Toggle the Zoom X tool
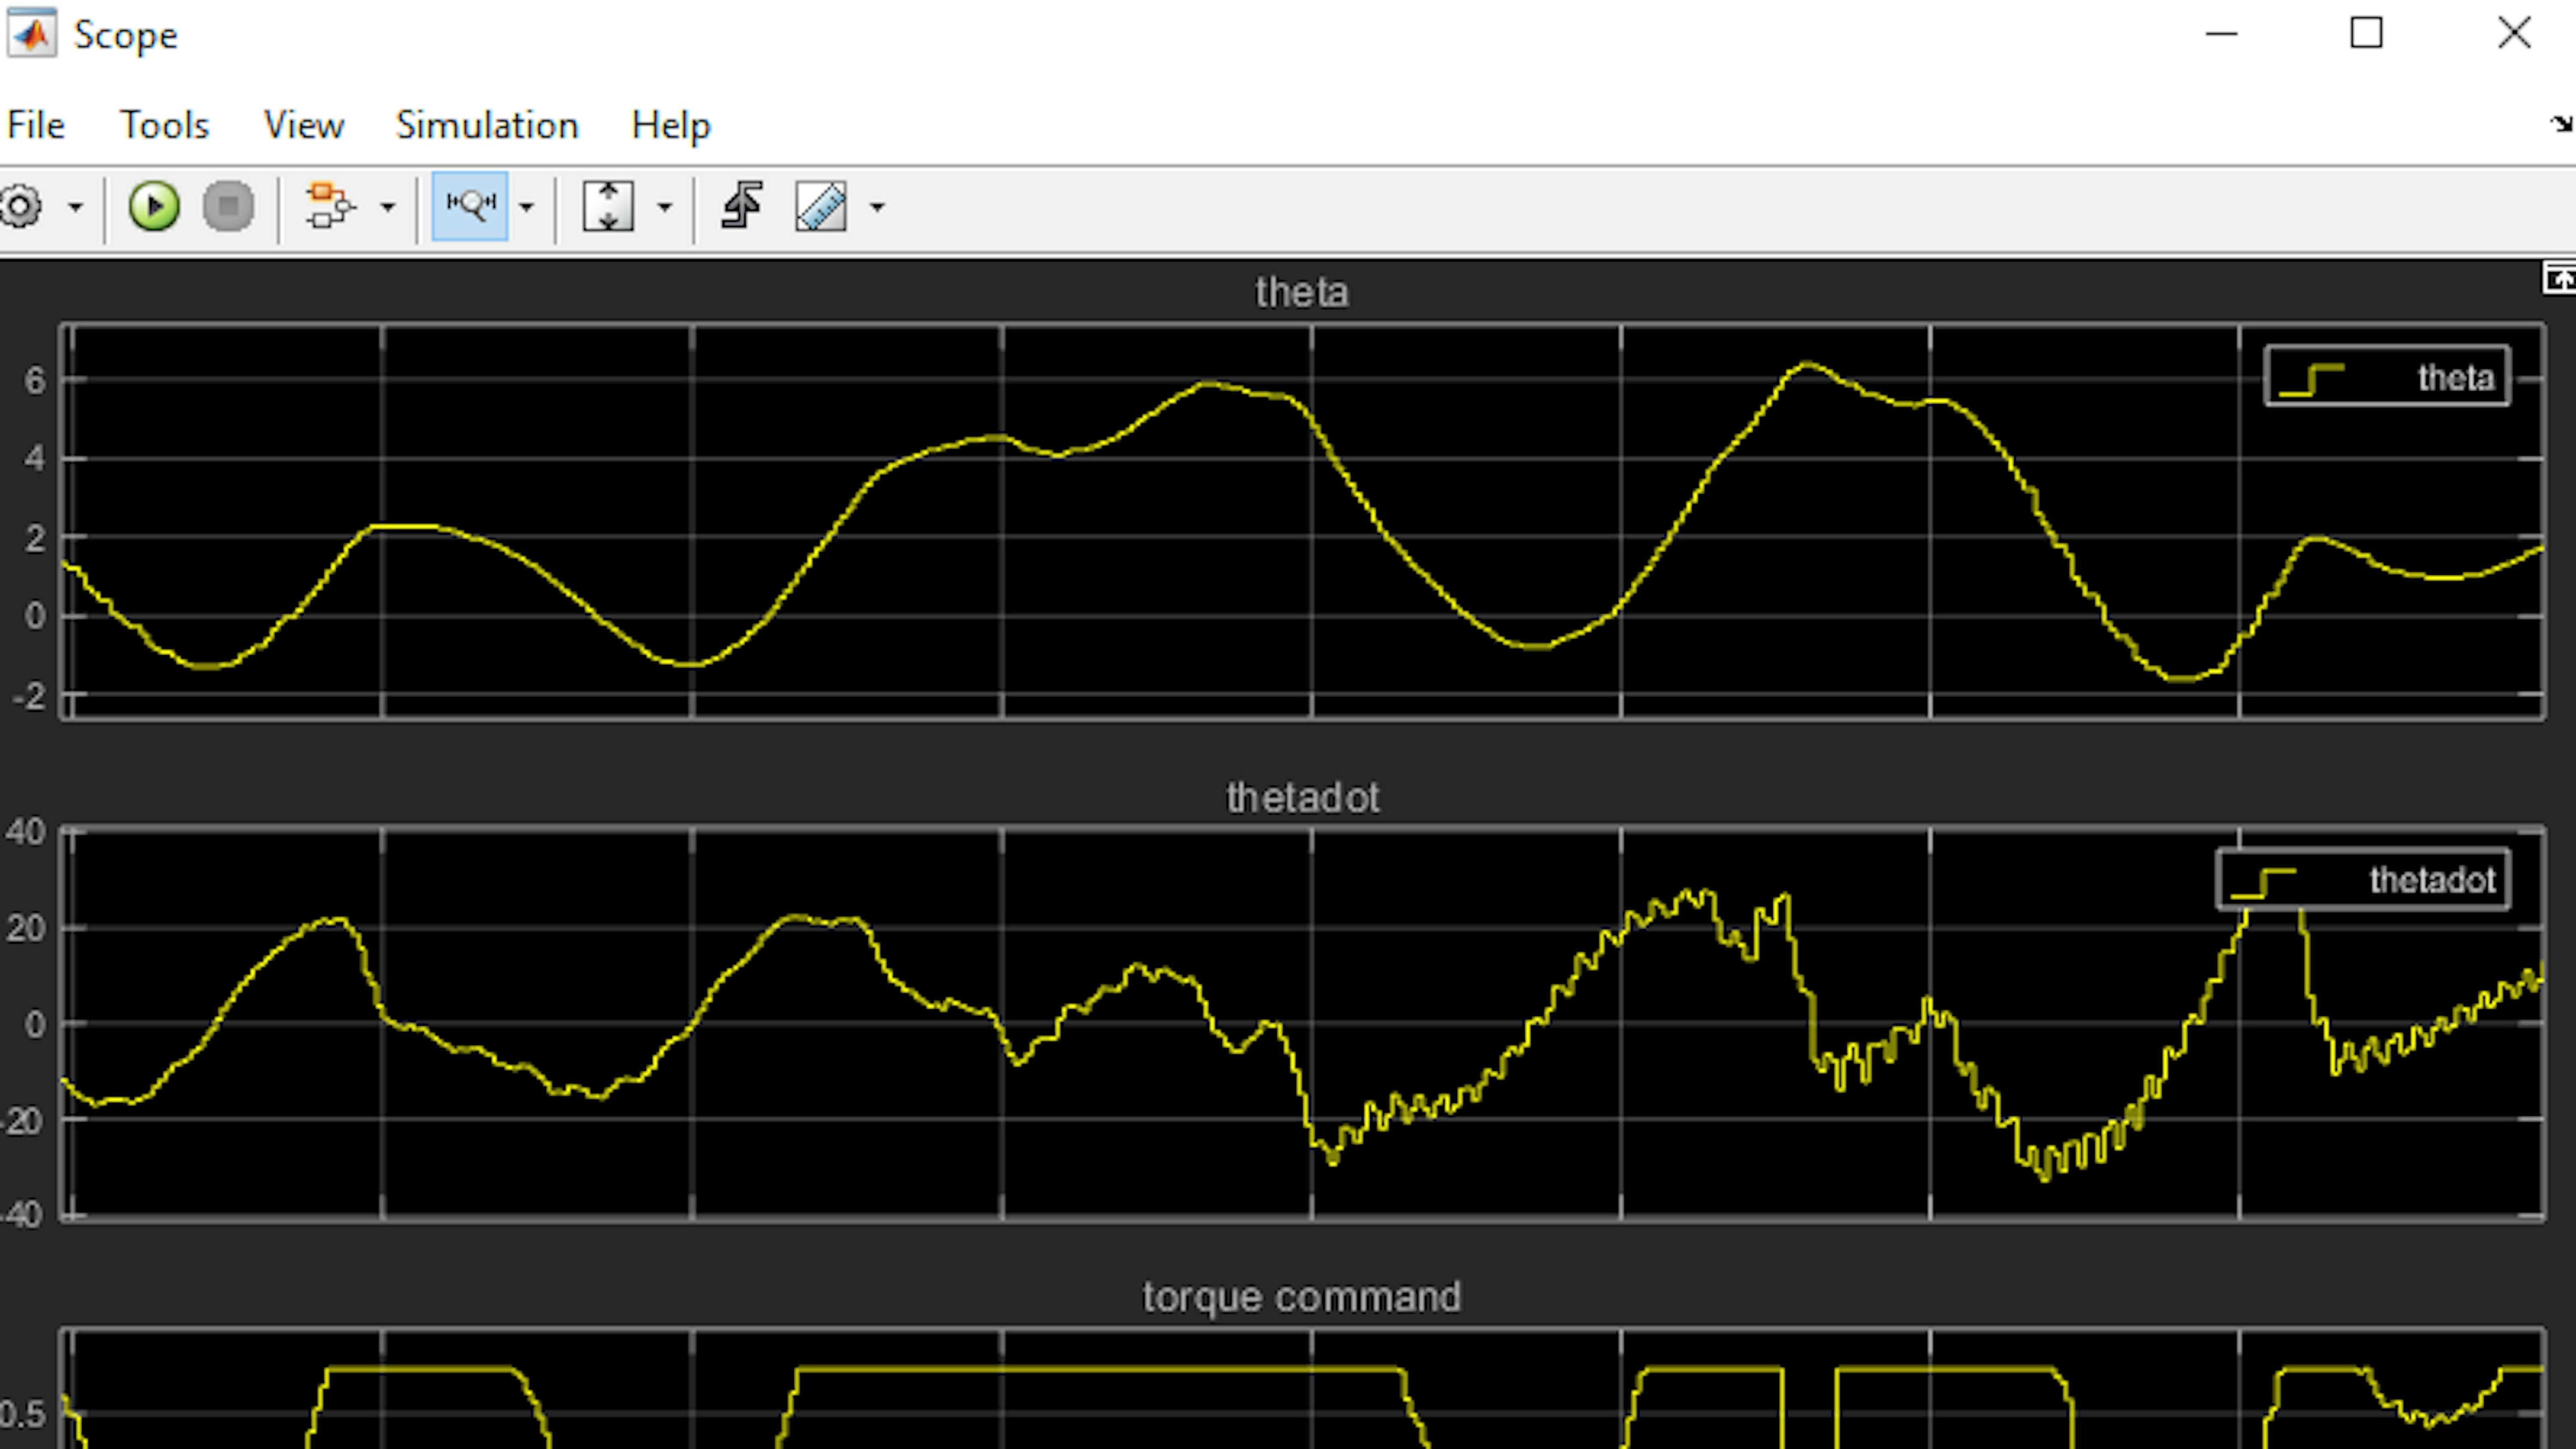This screenshot has height=1449, width=2576. (470, 206)
